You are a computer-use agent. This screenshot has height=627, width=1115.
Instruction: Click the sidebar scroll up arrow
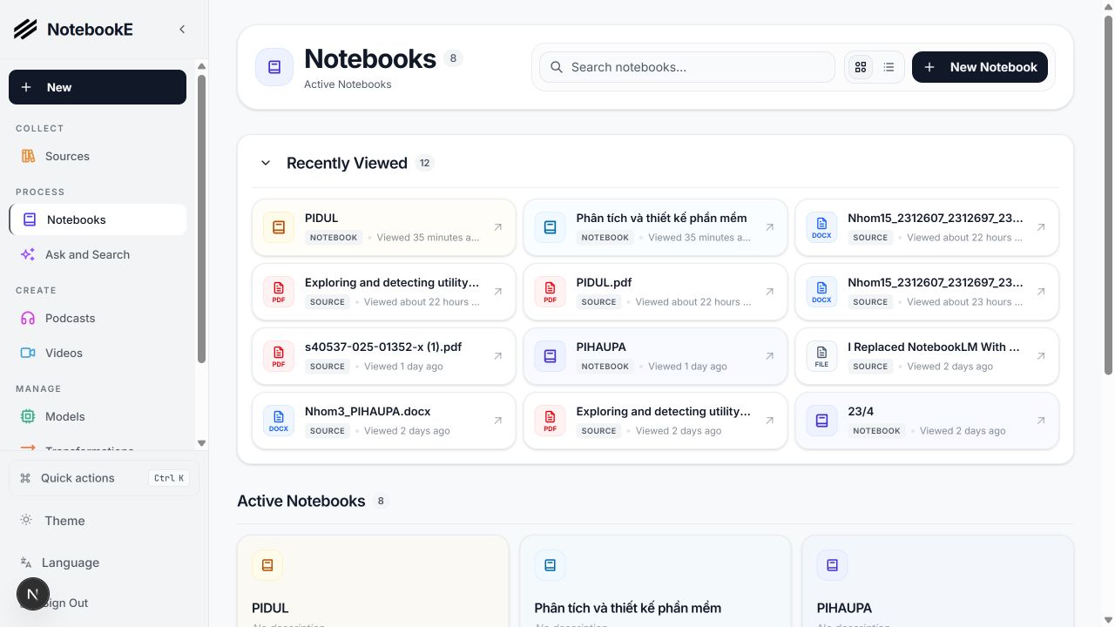[x=202, y=66]
